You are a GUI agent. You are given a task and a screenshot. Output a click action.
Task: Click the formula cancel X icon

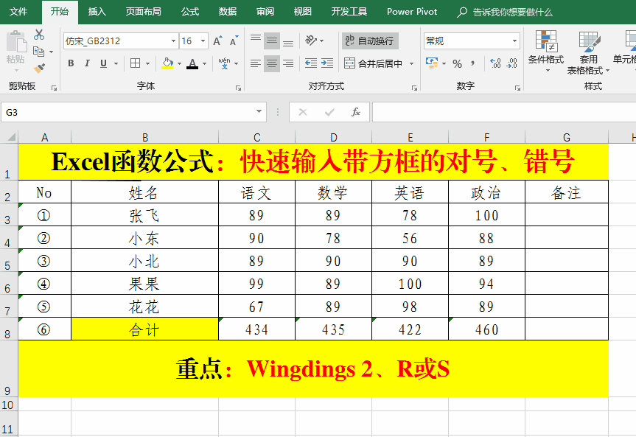[303, 112]
